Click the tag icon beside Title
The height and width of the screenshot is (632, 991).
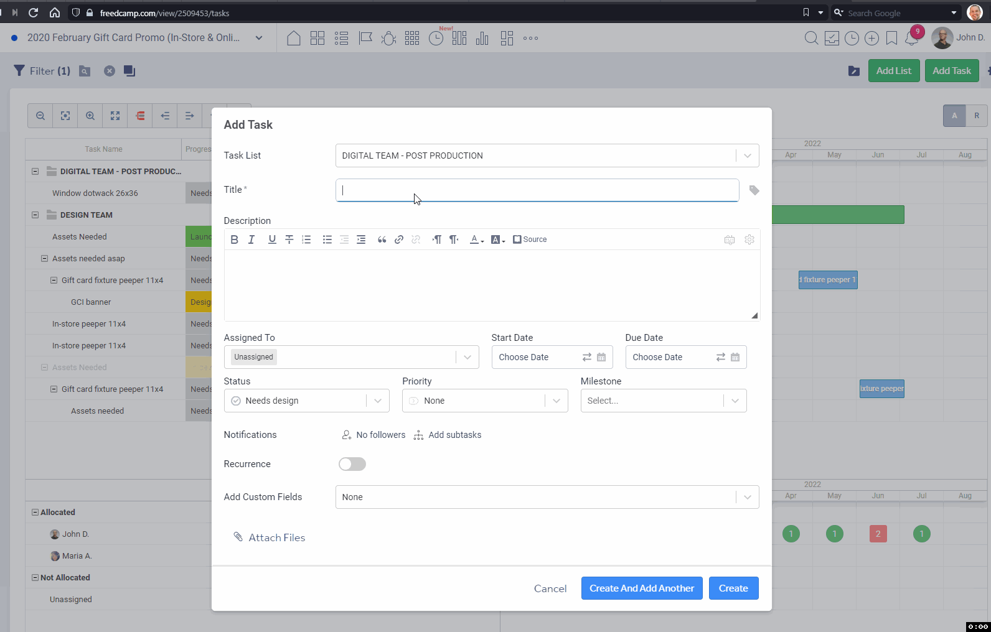tap(754, 190)
